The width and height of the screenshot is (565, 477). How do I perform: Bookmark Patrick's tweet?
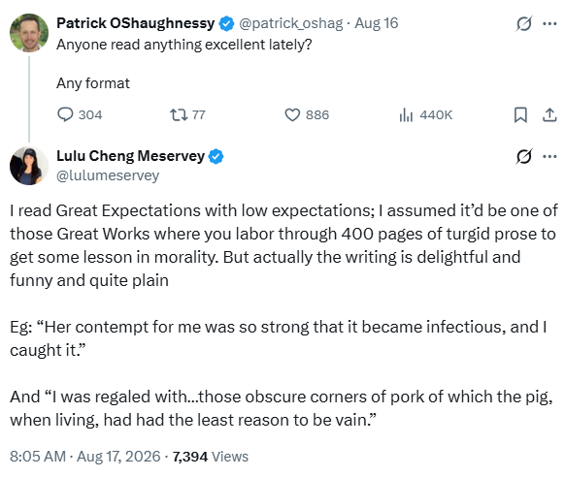(520, 115)
